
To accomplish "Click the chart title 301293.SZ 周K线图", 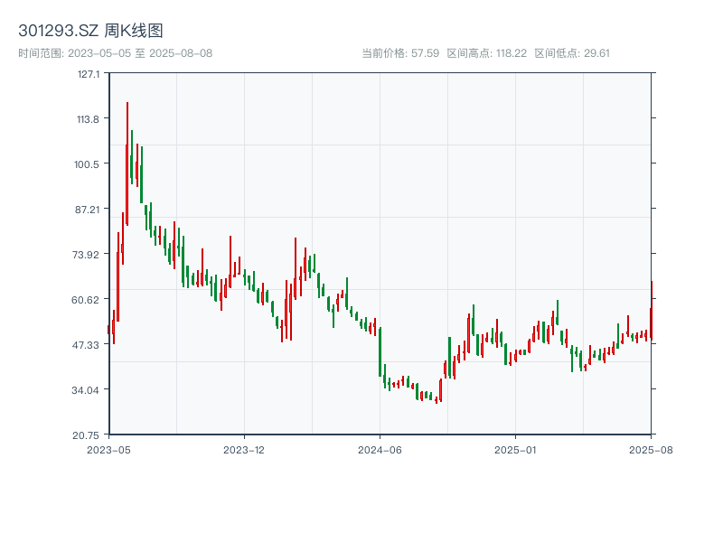I will coord(90,29).
